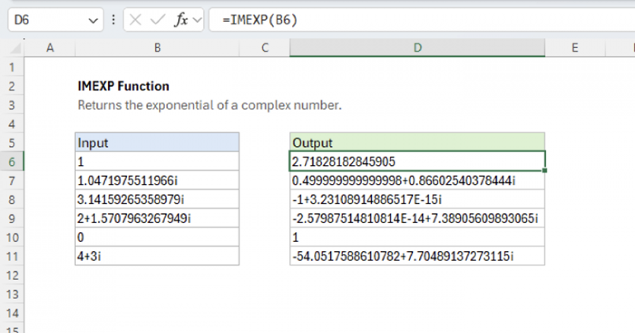
Task: Select the row 6 header
Action: pos(12,162)
